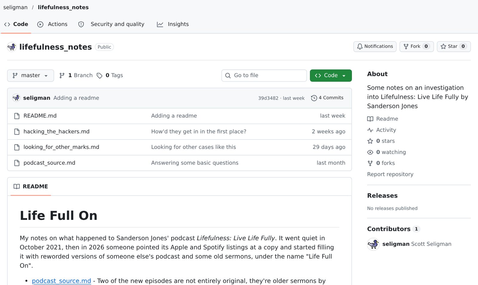Screen dimensions: 478x285
Task: Click the commit history clock icon
Action: click(314, 98)
